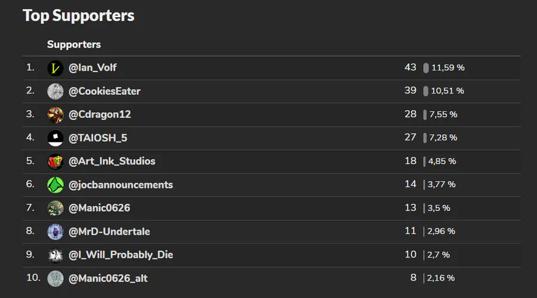Select the 10,51 % percentage bar

coord(425,91)
